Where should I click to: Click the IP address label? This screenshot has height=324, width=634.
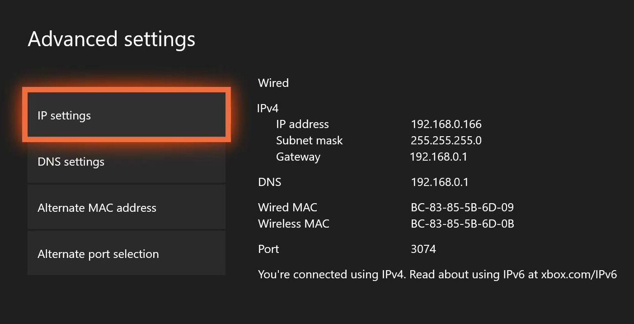pyautogui.click(x=302, y=124)
